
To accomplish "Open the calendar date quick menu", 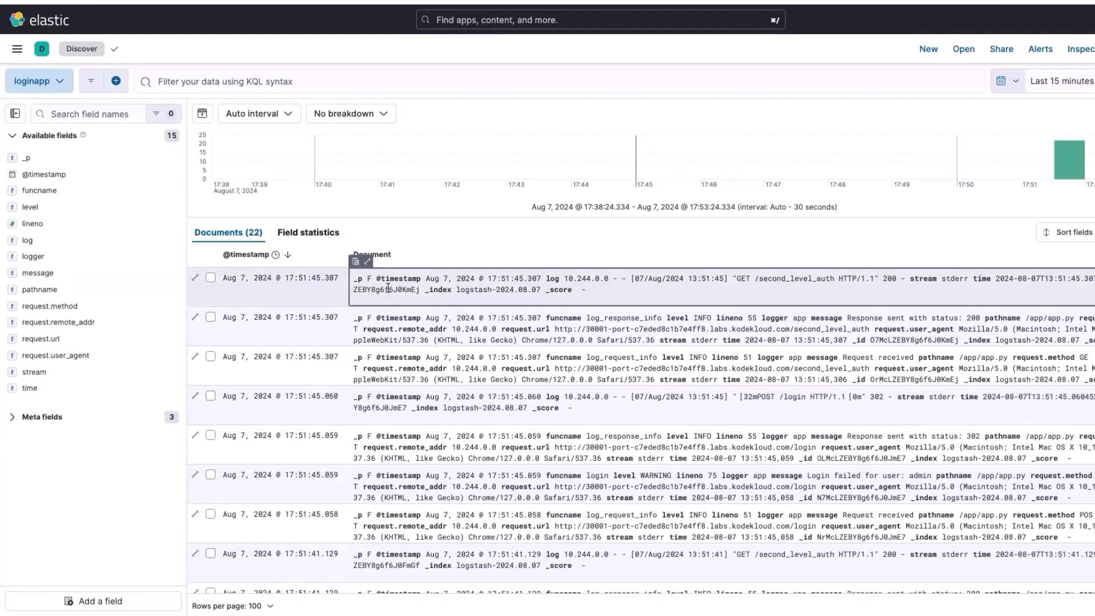I will click(1007, 81).
